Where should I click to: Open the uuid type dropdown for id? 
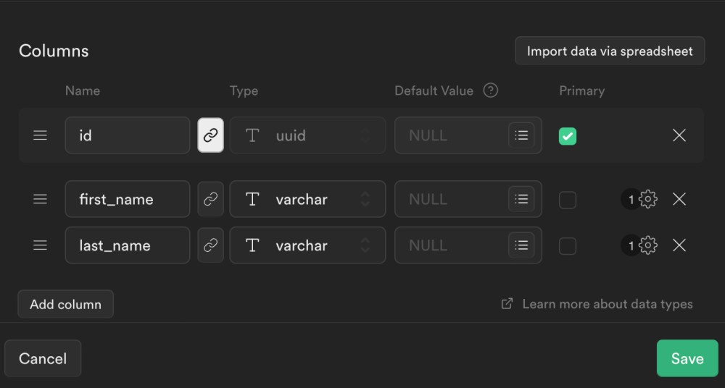[x=307, y=135]
